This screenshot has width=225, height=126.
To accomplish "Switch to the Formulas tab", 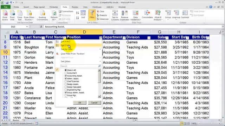I will coord(53,7).
